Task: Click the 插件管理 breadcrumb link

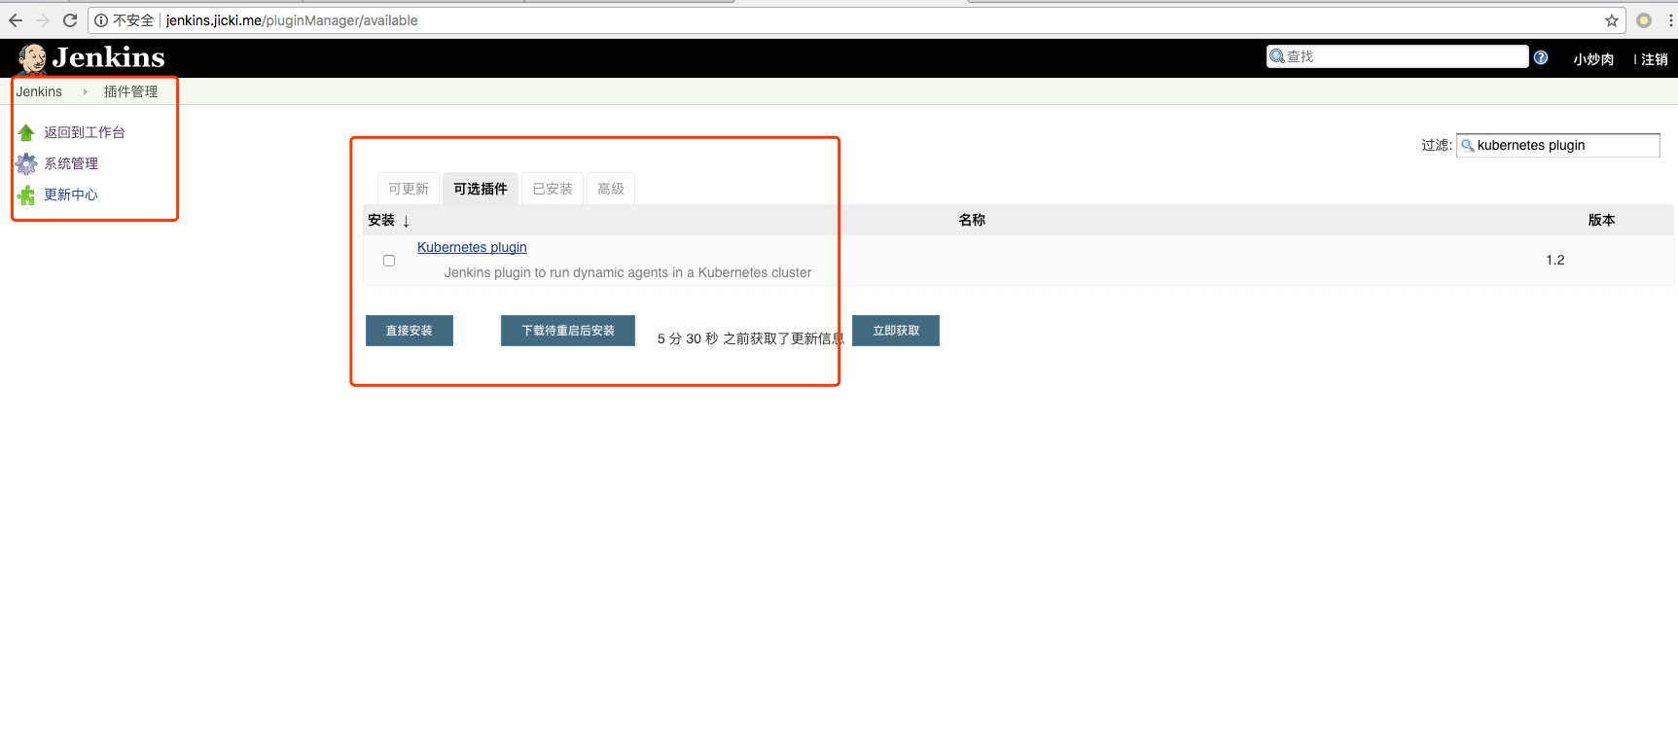Action: (130, 91)
